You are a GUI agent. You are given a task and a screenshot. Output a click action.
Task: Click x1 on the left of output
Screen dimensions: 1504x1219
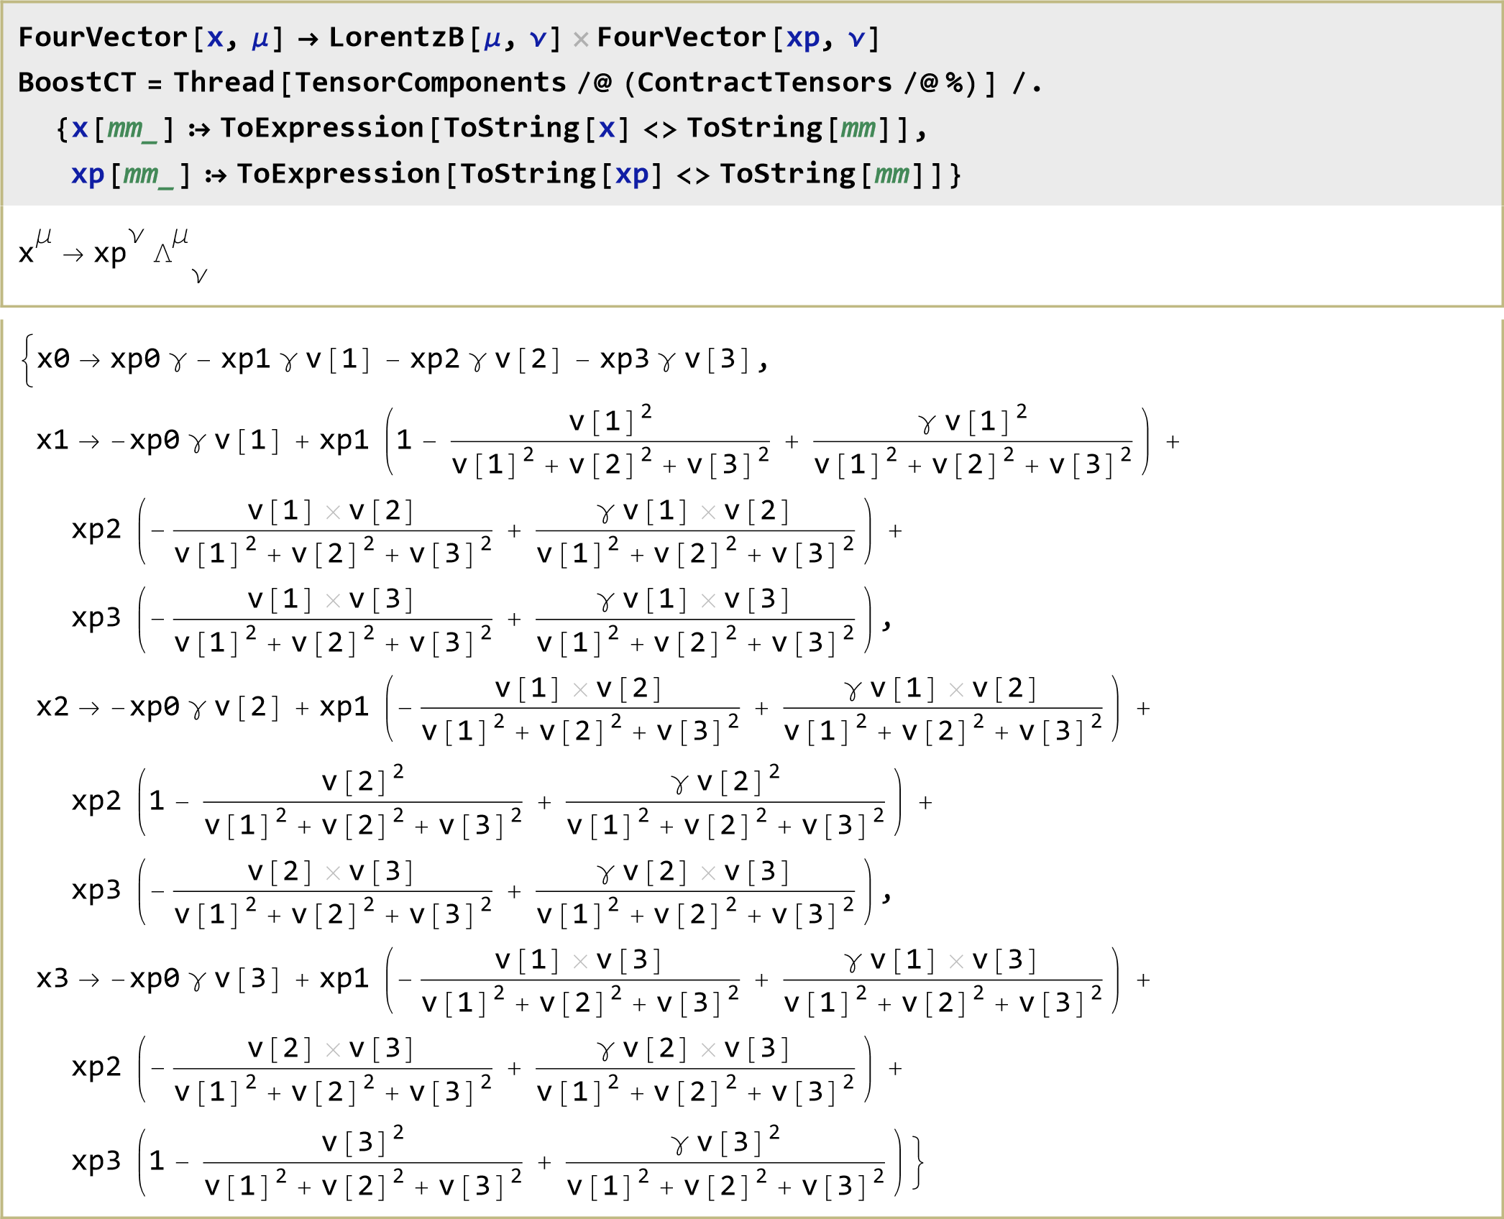coord(52,440)
